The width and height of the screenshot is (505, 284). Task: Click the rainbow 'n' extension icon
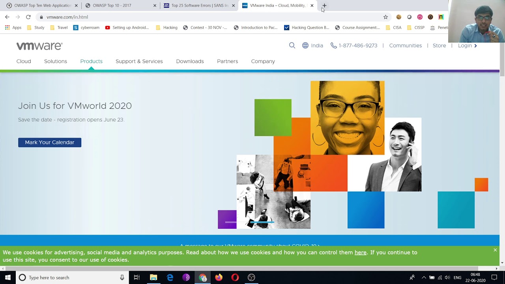tap(441, 17)
